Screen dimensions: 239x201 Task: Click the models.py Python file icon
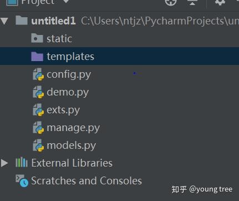(38, 145)
